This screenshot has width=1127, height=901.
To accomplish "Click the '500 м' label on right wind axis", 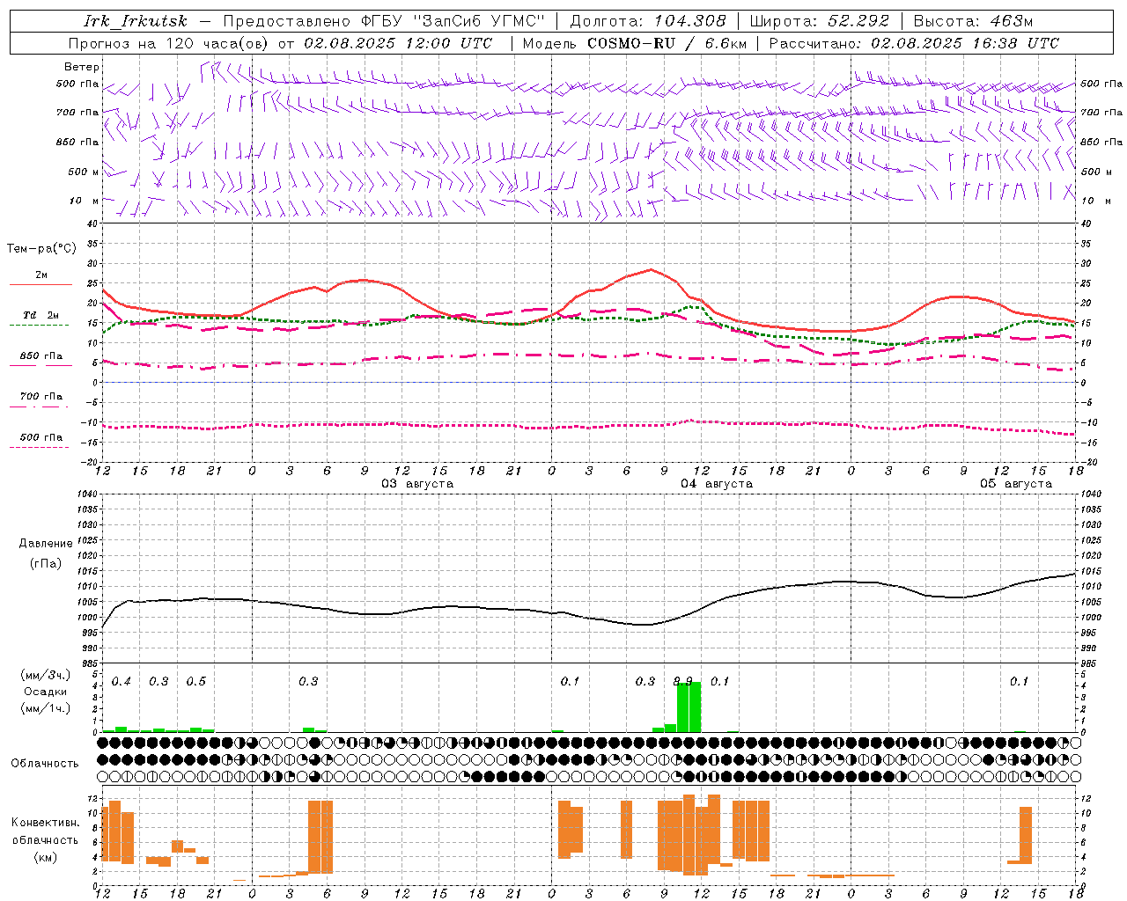I will click(x=1095, y=172).
